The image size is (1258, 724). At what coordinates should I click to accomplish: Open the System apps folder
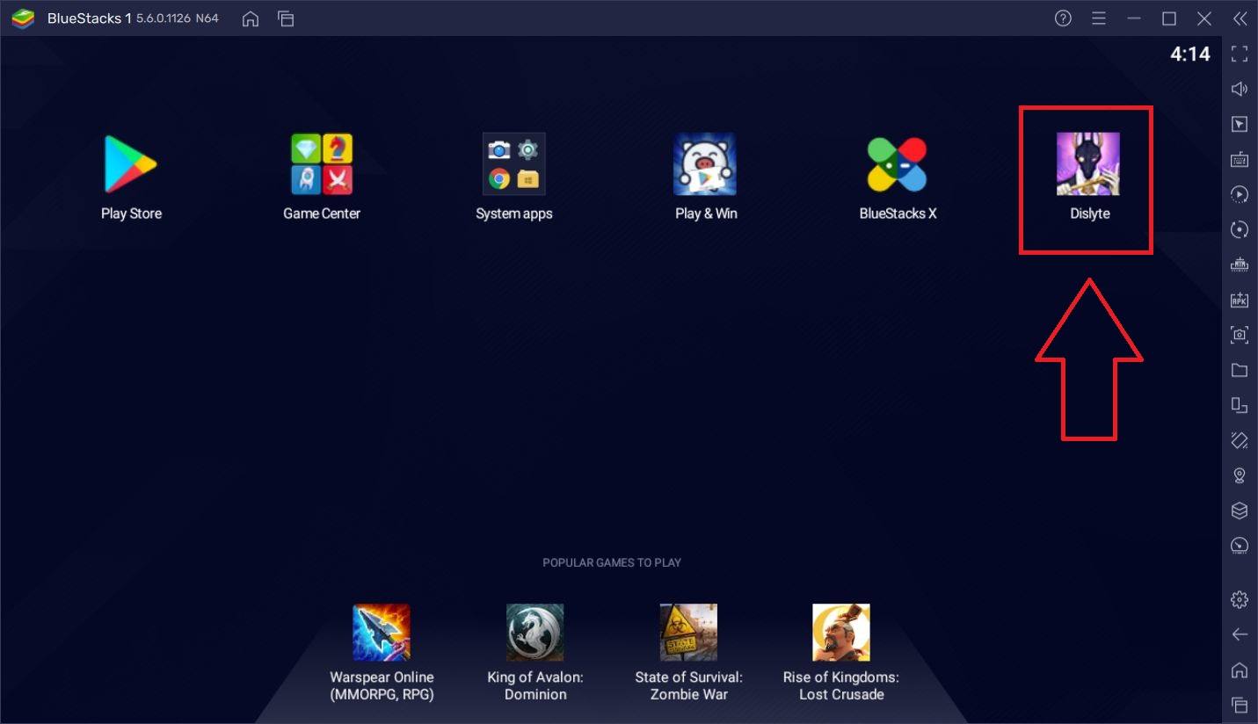tap(514, 163)
